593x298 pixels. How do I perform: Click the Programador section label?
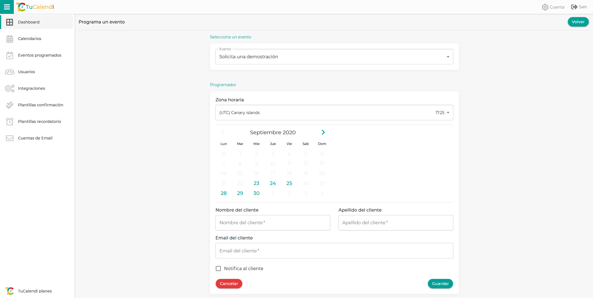[223, 85]
